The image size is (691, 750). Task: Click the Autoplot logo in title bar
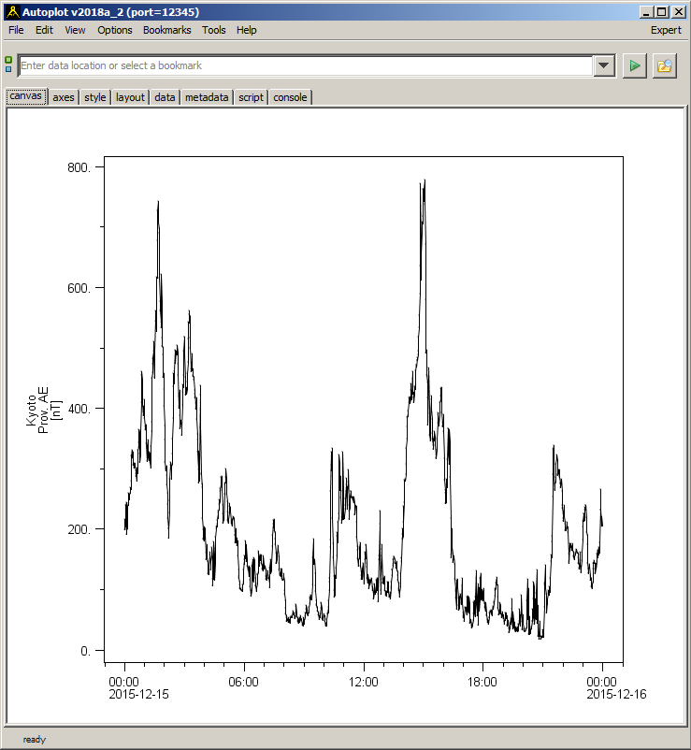click(x=11, y=11)
